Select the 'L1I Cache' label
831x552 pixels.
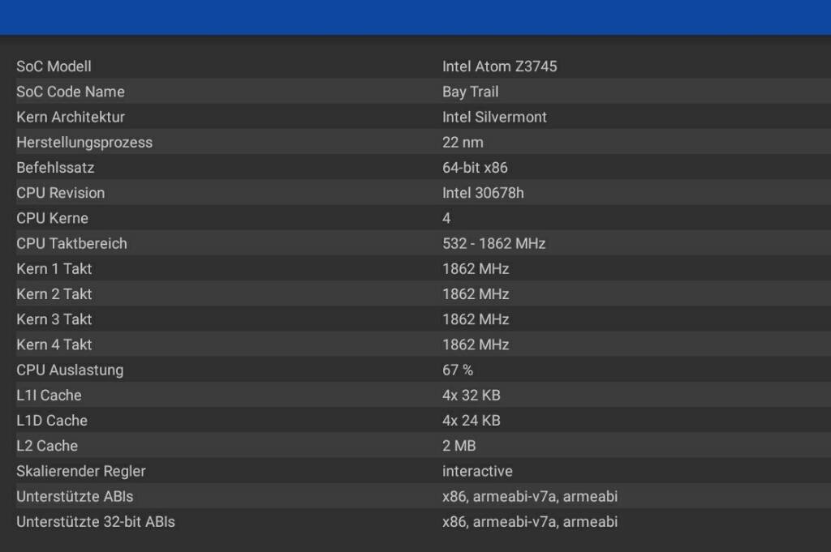[49, 396]
